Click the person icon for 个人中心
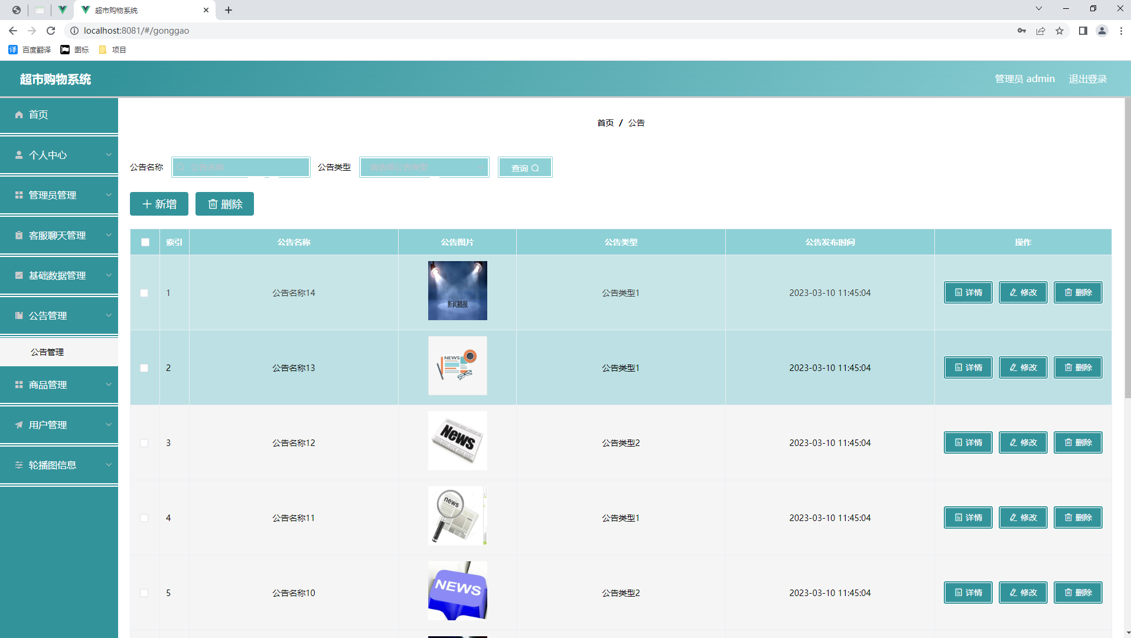 pos(18,154)
